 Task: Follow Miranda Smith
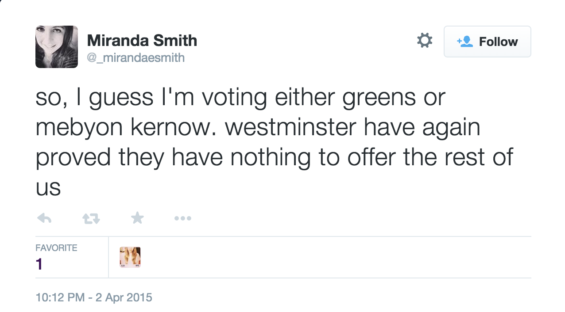click(487, 42)
